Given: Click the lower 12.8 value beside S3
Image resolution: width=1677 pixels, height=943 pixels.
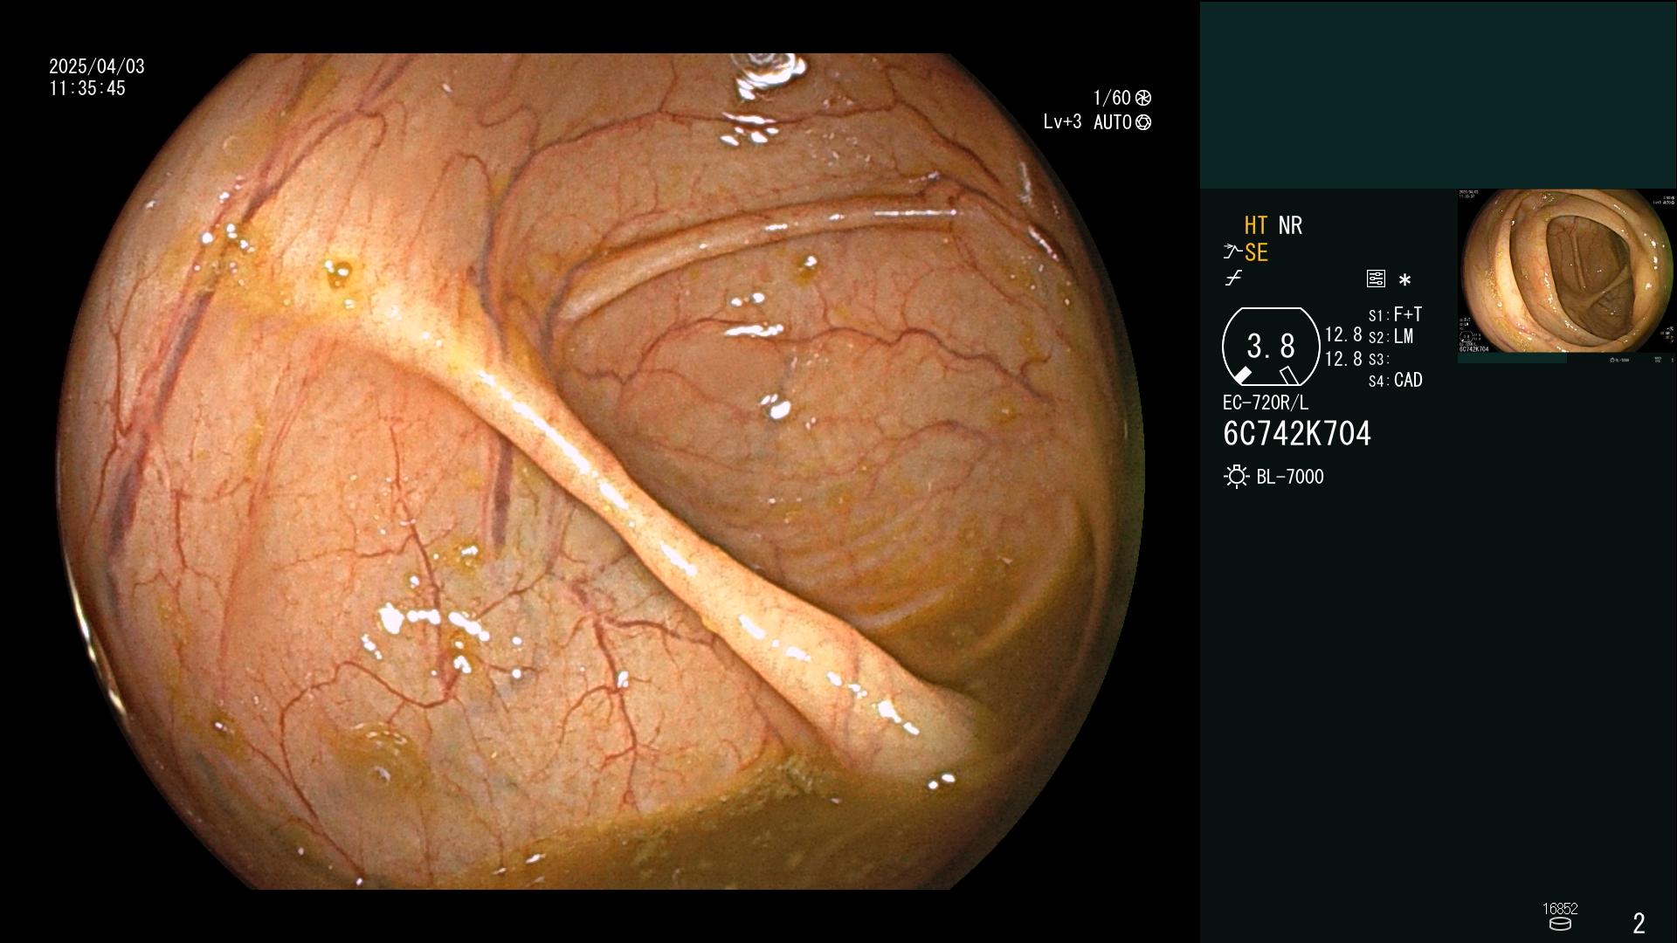Looking at the screenshot, I should 1343,359.
